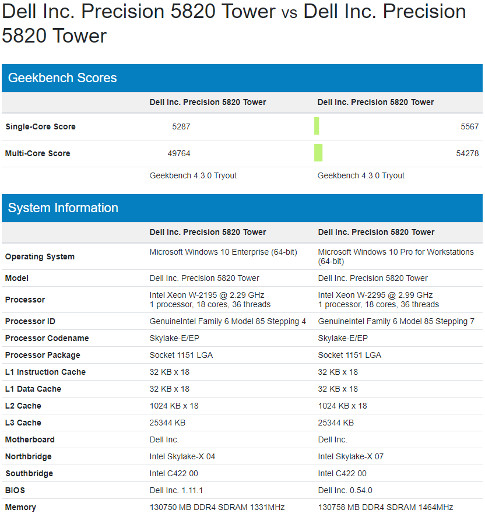
Task: Click the 49764 multi-core score
Action: pyautogui.click(x=179, y=153)
